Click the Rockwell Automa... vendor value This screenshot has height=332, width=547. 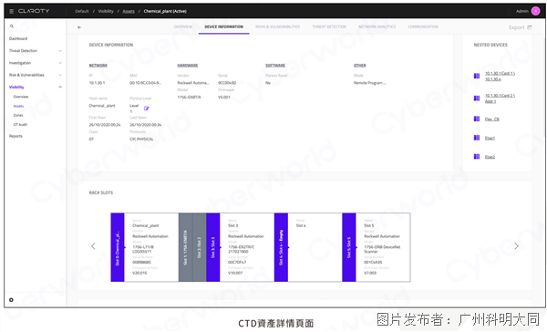tap(193, 83)
